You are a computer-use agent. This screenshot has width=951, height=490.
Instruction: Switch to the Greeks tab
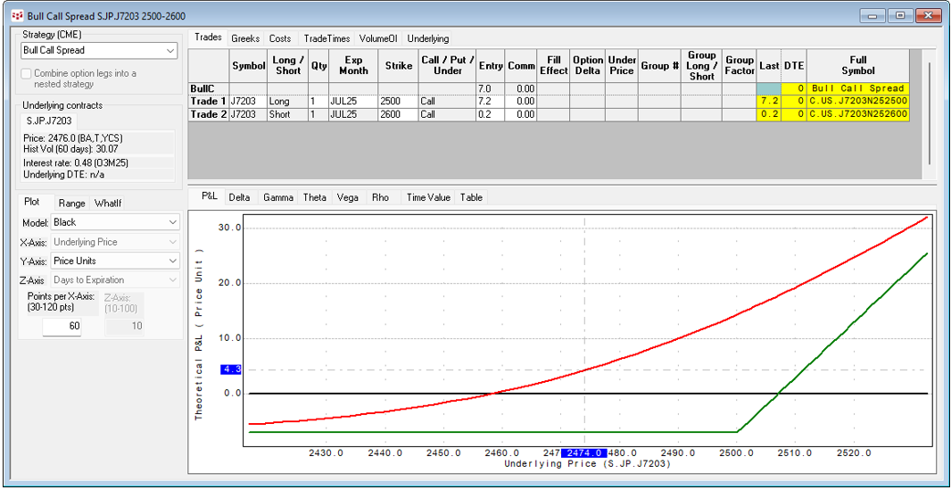click(245, 38)
